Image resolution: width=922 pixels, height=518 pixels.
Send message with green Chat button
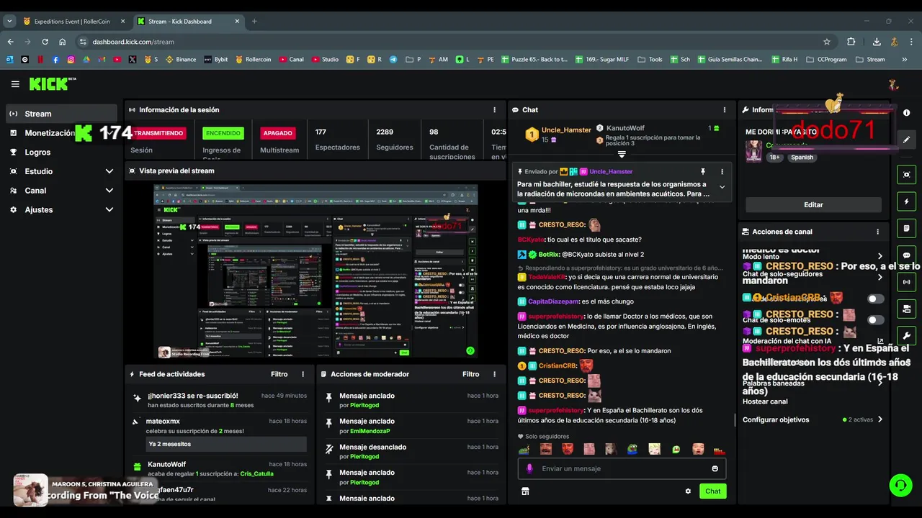point(712,491)
